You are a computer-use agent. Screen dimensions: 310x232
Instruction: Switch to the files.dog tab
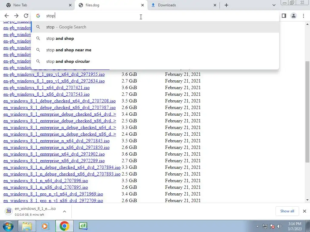point(111,5)
